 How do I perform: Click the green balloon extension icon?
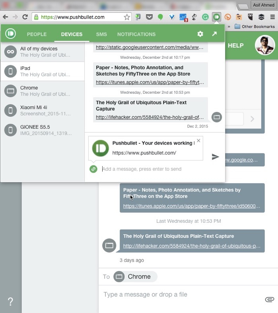click(160, 17)
